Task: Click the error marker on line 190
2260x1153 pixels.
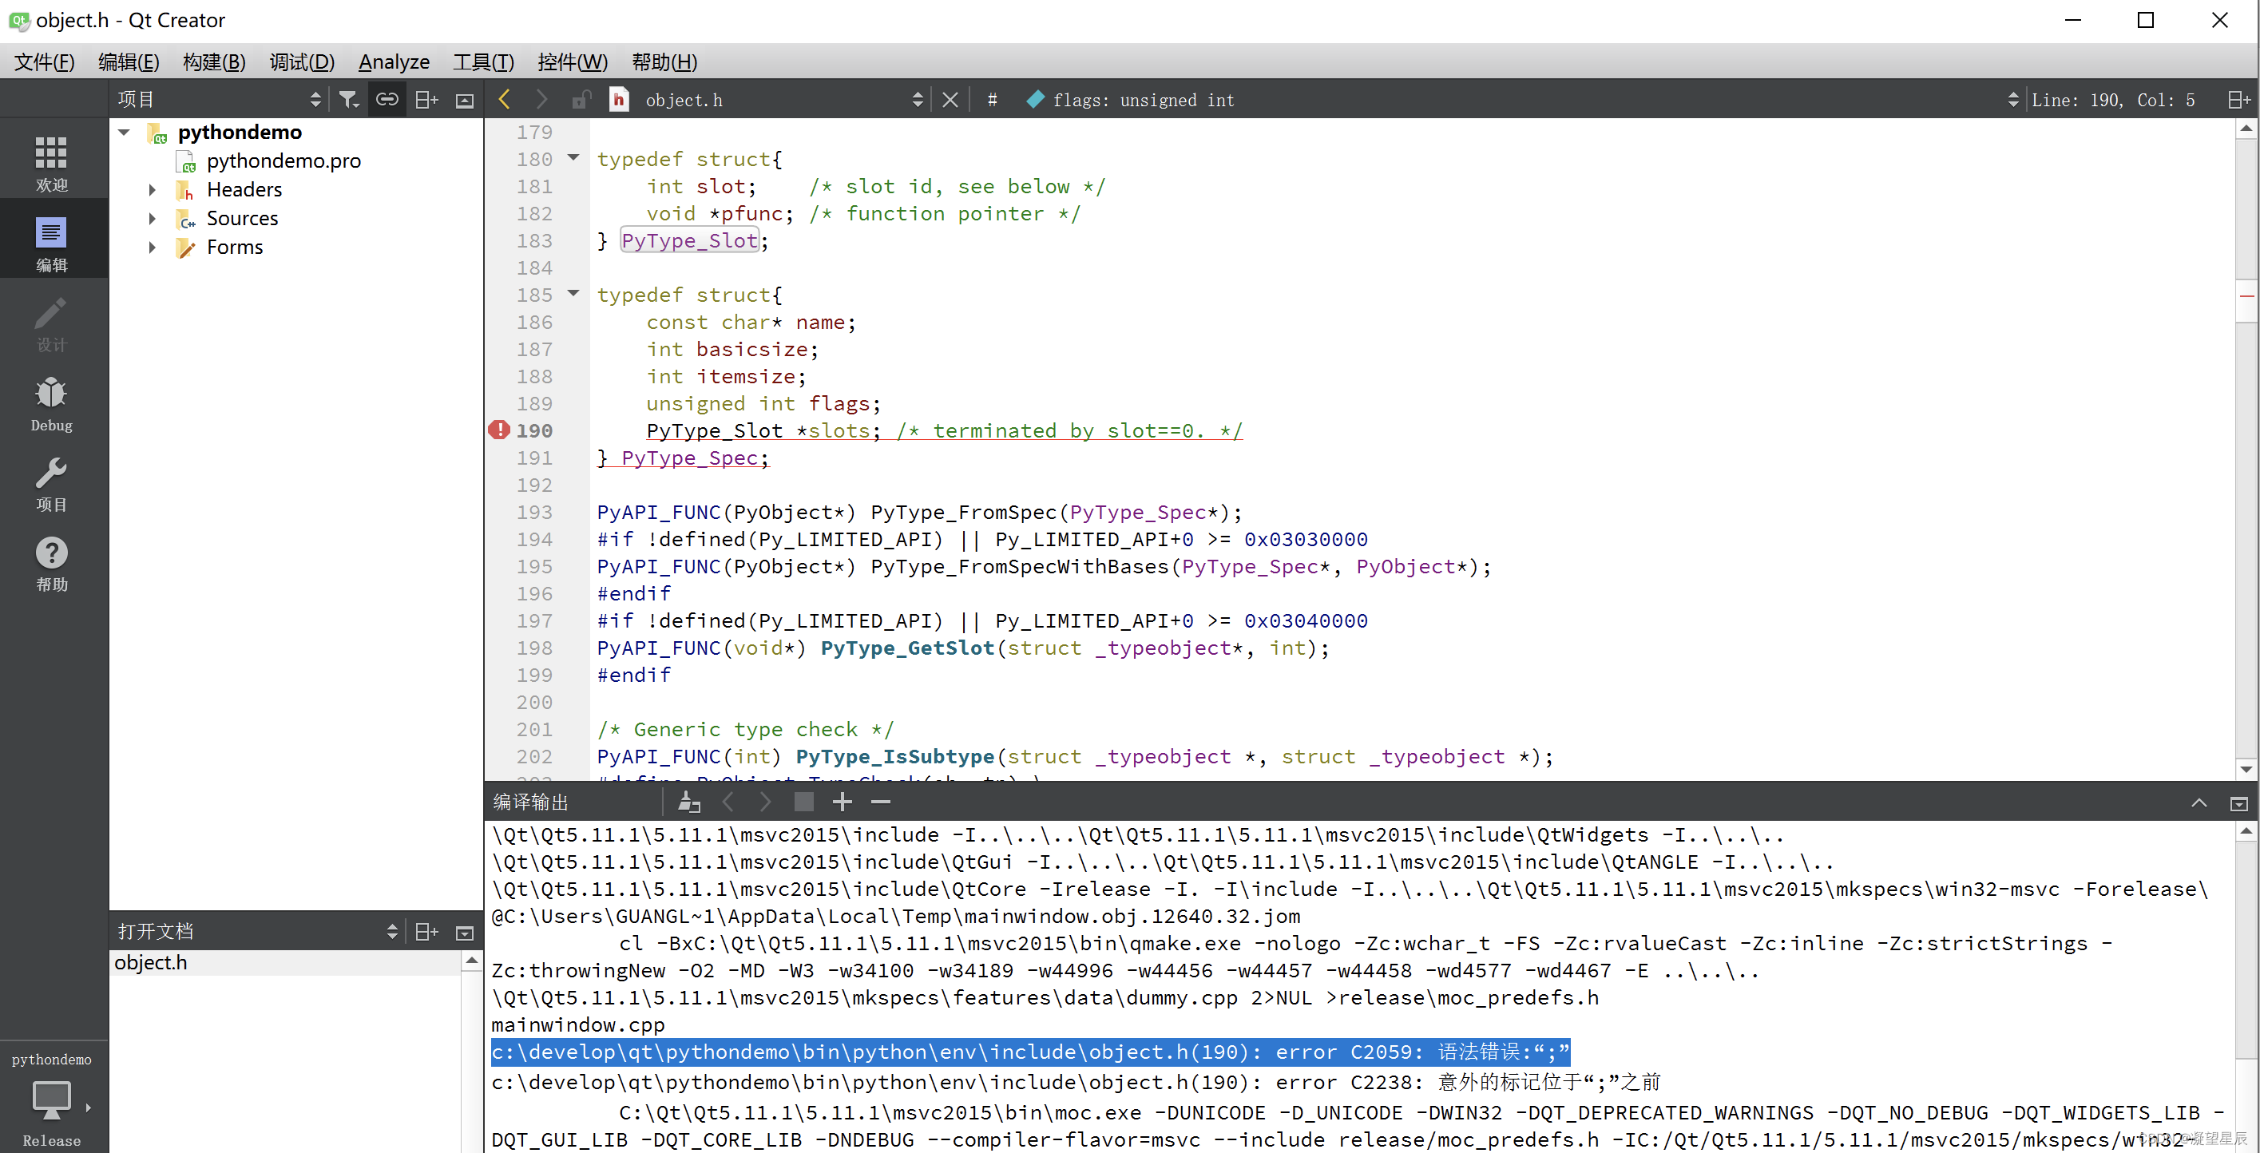Action: [500, 428]
